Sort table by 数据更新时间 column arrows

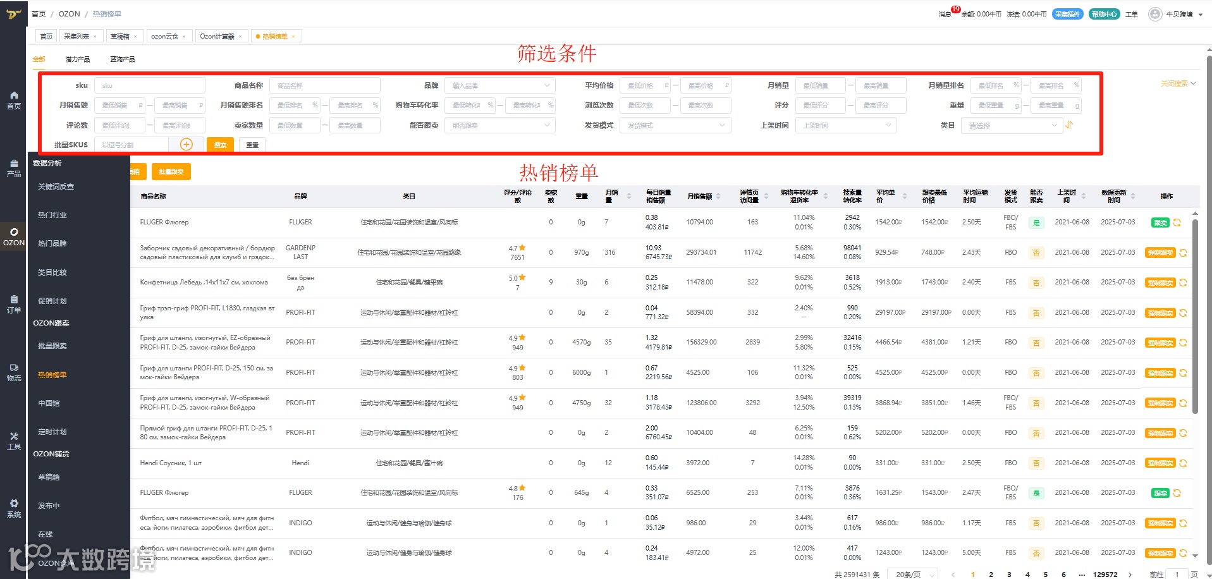(x=1133, y=197)
